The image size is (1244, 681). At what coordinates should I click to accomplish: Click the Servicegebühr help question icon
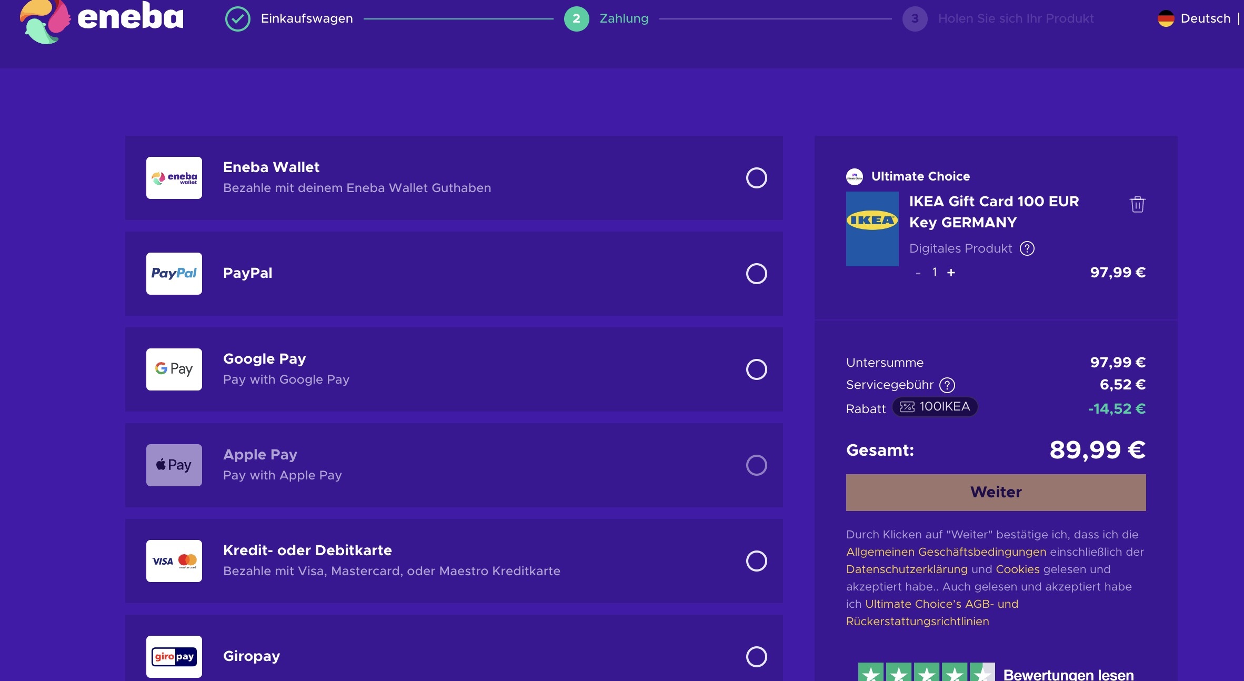947,385
